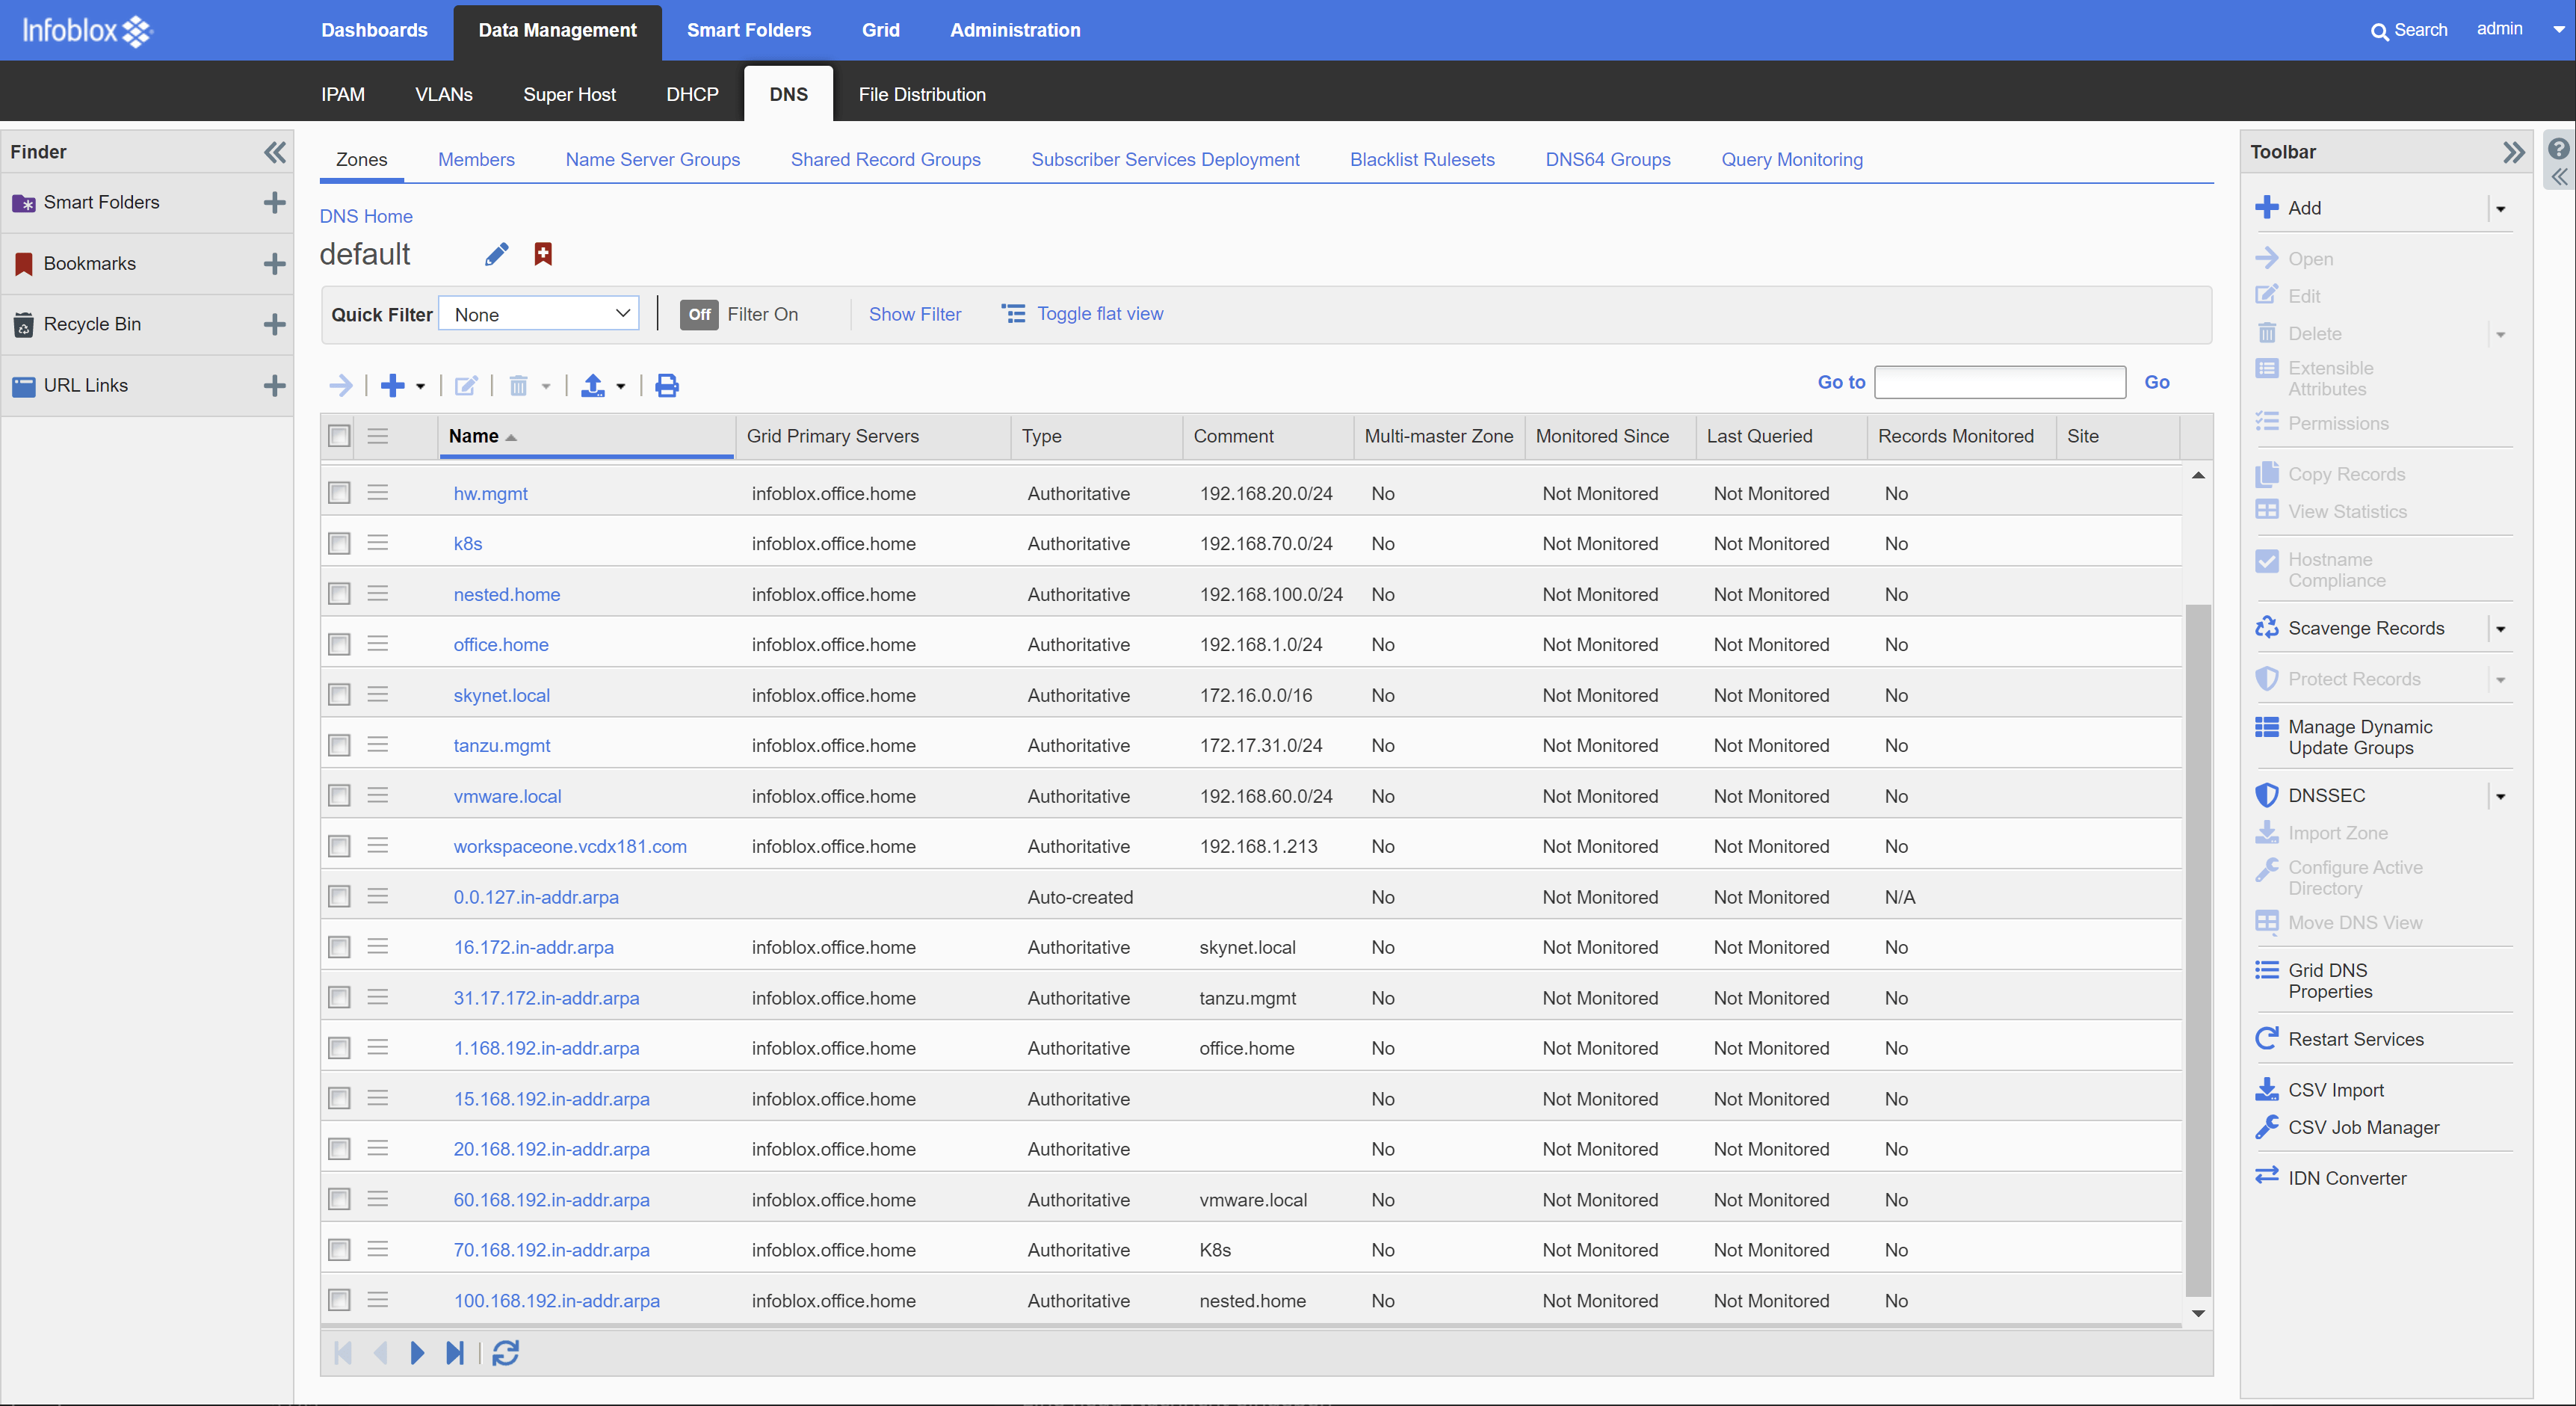Click the pencil edit icon beside default
The height and width of the screenshot is (1406, 2576).
(496, 254)
